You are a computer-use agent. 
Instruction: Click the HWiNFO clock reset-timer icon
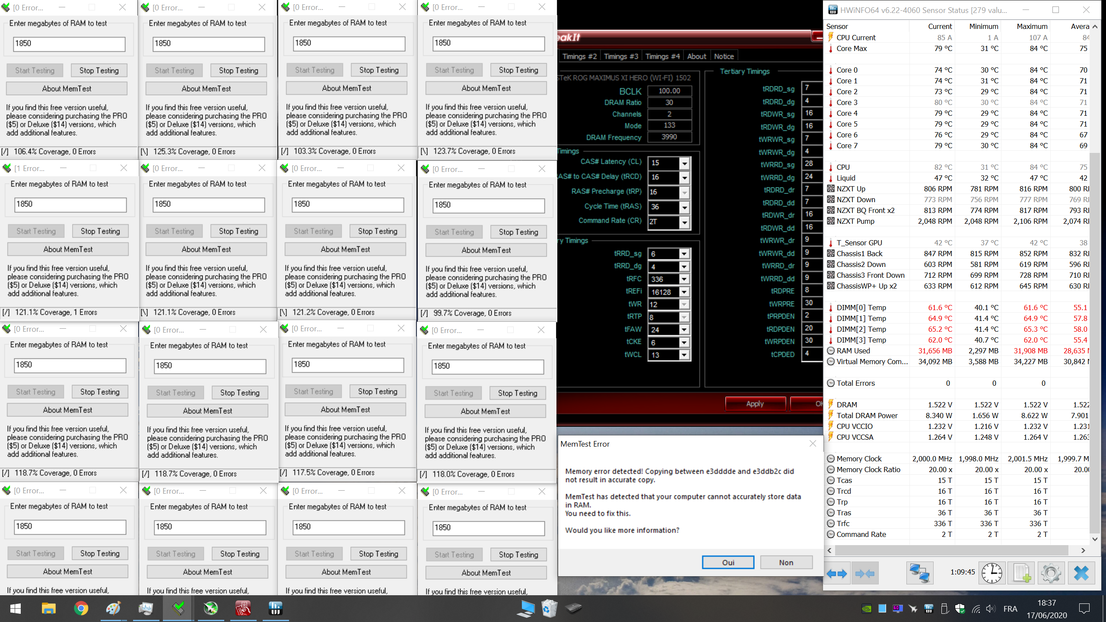pyautogui.click(x=992, y=574)
